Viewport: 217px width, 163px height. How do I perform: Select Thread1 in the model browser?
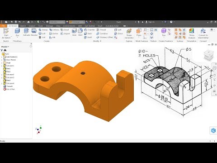[x=8, y=86]
